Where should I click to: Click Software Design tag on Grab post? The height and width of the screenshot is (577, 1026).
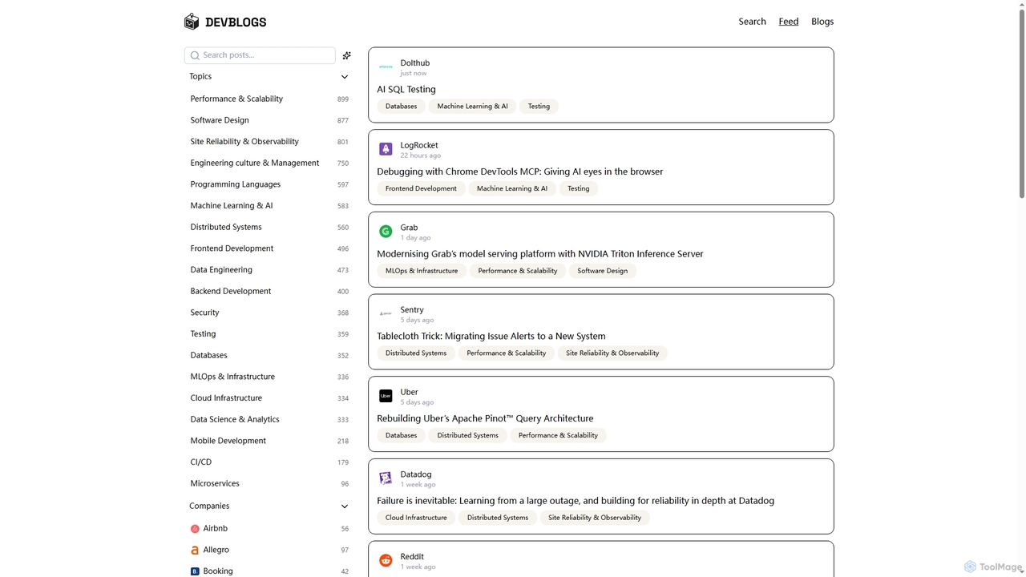tap(603, 271)
